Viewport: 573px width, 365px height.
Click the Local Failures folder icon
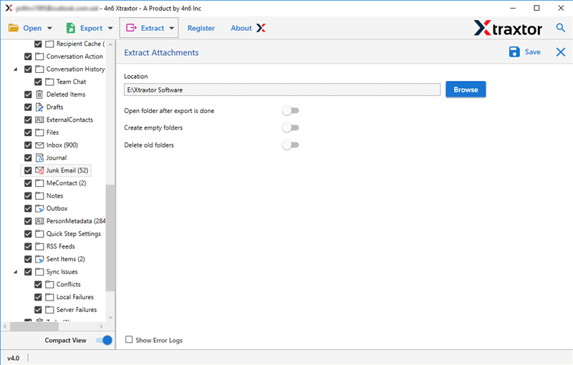coord(49,297)
